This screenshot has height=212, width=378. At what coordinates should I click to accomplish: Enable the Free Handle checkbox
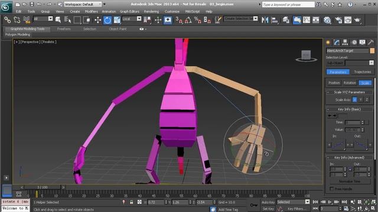[x=332, y=189]
